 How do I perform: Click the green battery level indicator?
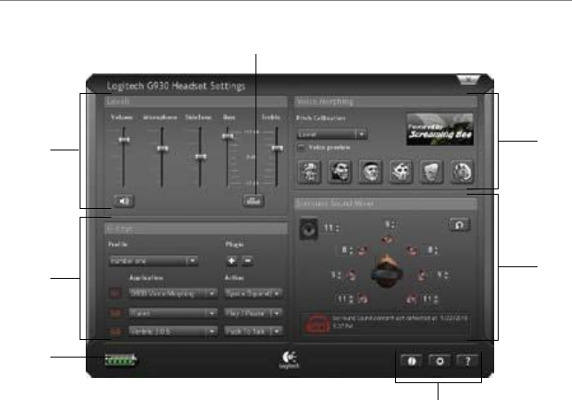click(x=121, y=360)
